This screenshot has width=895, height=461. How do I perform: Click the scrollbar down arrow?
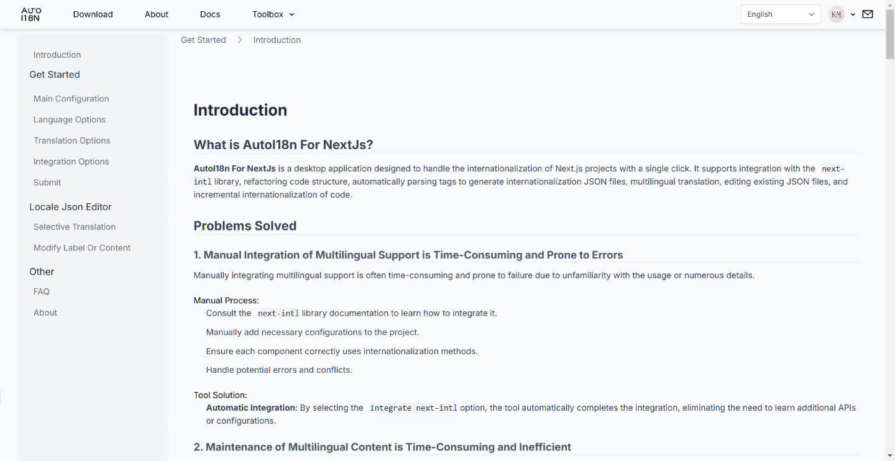click(x=890, y=456)
